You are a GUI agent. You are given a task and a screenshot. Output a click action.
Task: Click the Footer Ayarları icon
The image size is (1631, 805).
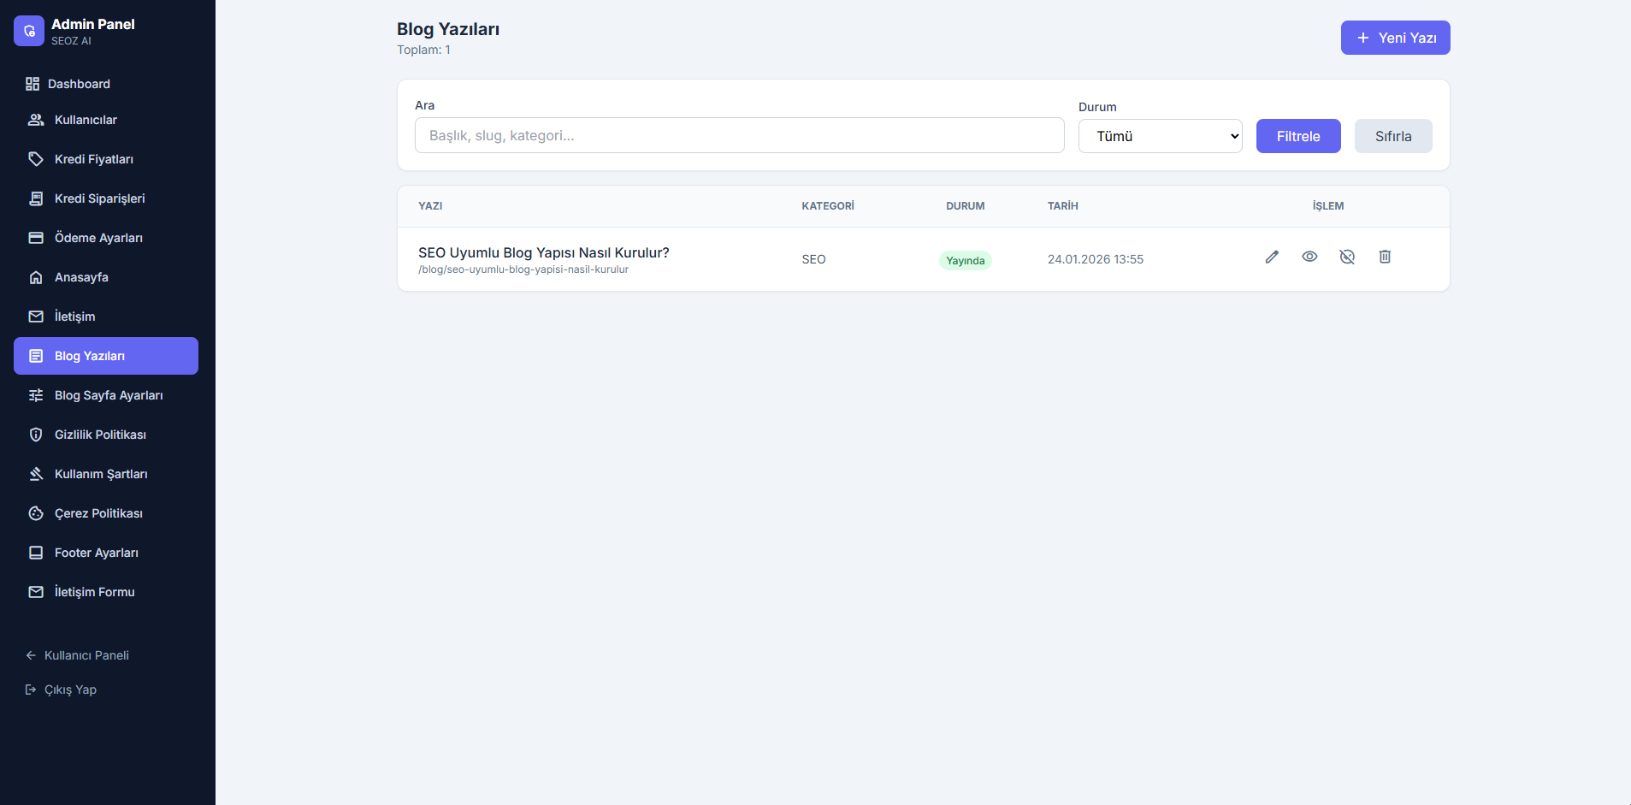pos(36,553)
